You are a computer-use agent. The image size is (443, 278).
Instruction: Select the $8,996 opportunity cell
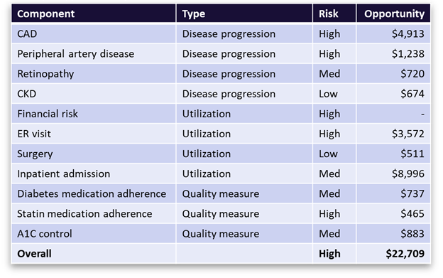point(393,173)
